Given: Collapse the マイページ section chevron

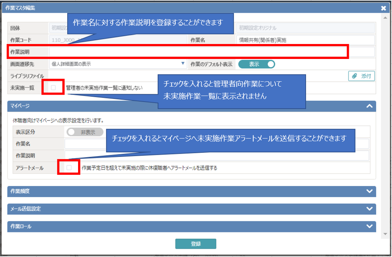Looking at the screenshot, I should 369,106.
